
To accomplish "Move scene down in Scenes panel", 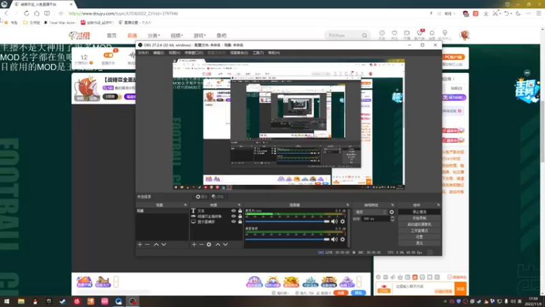I will point(163,245).
